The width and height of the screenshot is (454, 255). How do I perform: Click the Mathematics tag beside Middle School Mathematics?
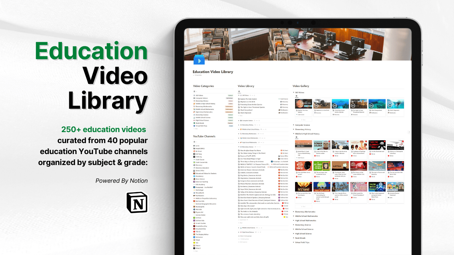228,109
